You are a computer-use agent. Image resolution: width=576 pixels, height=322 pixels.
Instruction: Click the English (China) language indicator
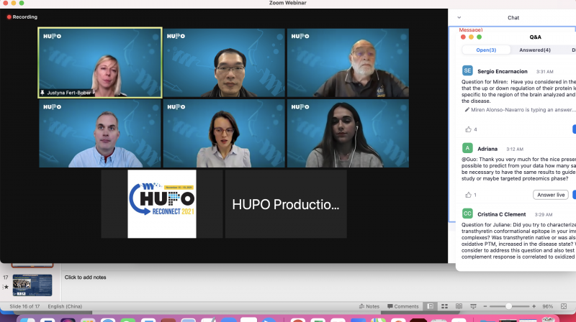(x=65, y=306)
